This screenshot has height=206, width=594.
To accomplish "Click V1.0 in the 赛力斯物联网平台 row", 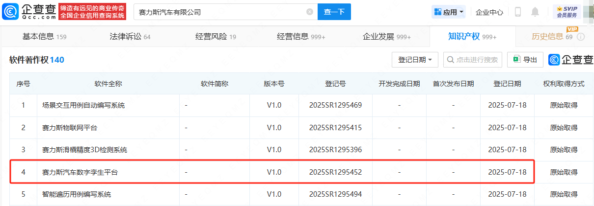I will click(274, 127).
